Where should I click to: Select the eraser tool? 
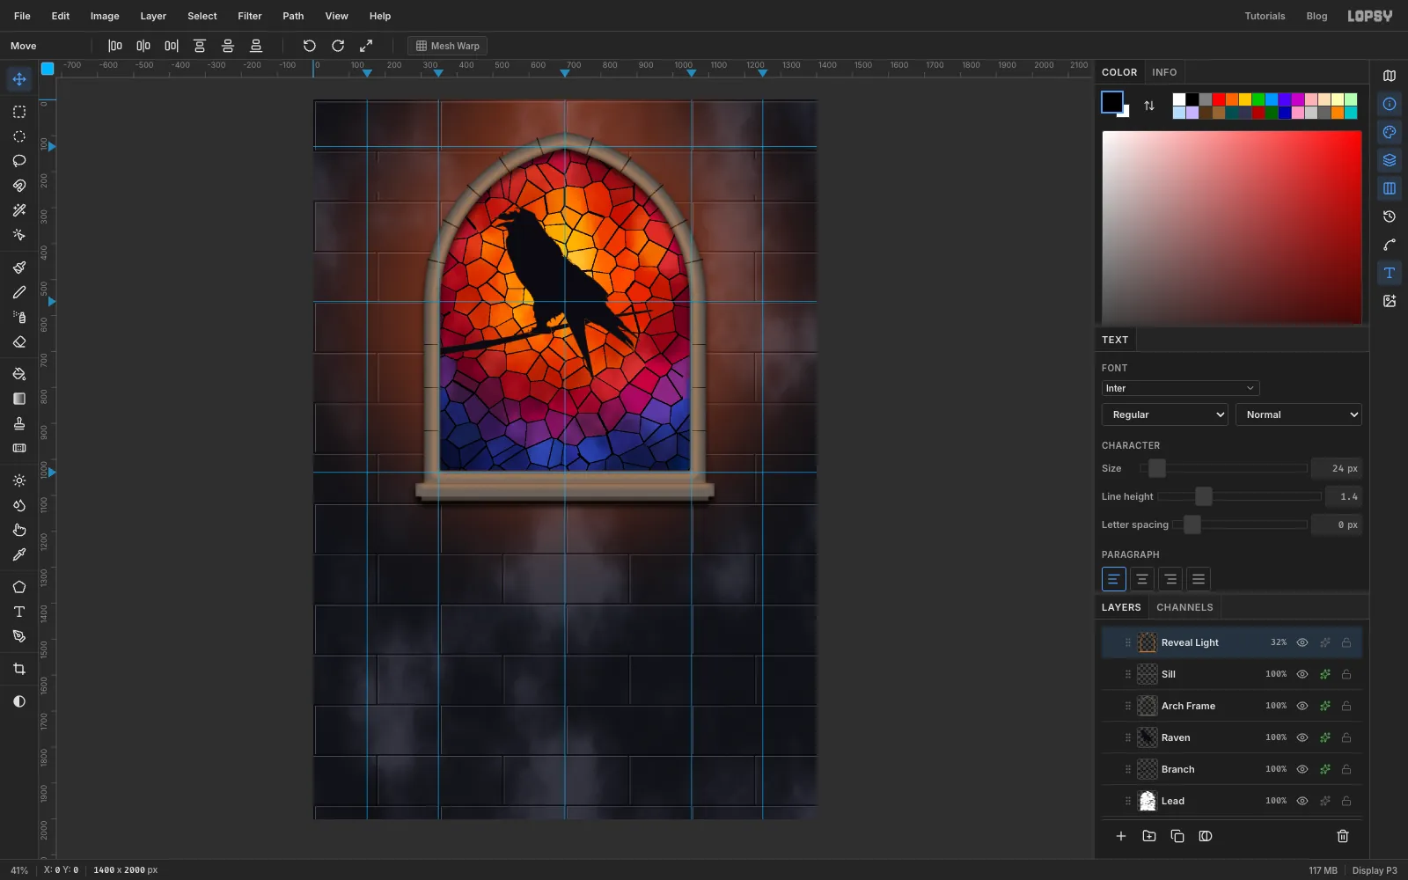(19, 341)
